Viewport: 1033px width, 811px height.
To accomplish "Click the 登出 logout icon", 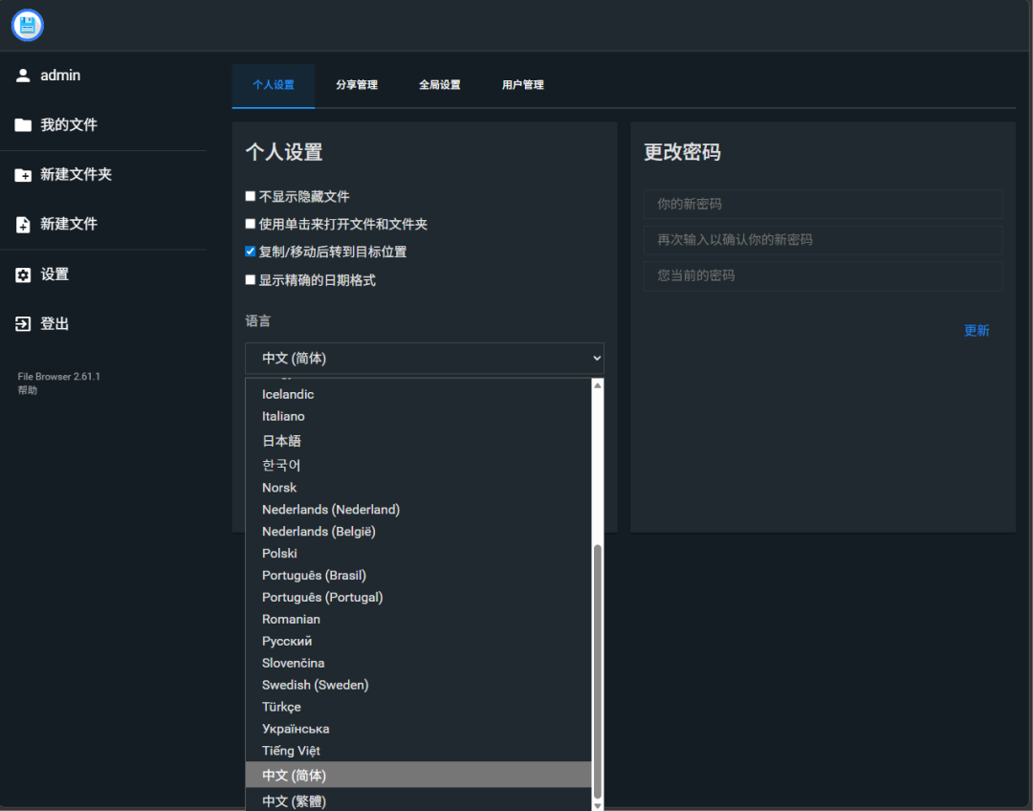I will [x=22, y=323].
